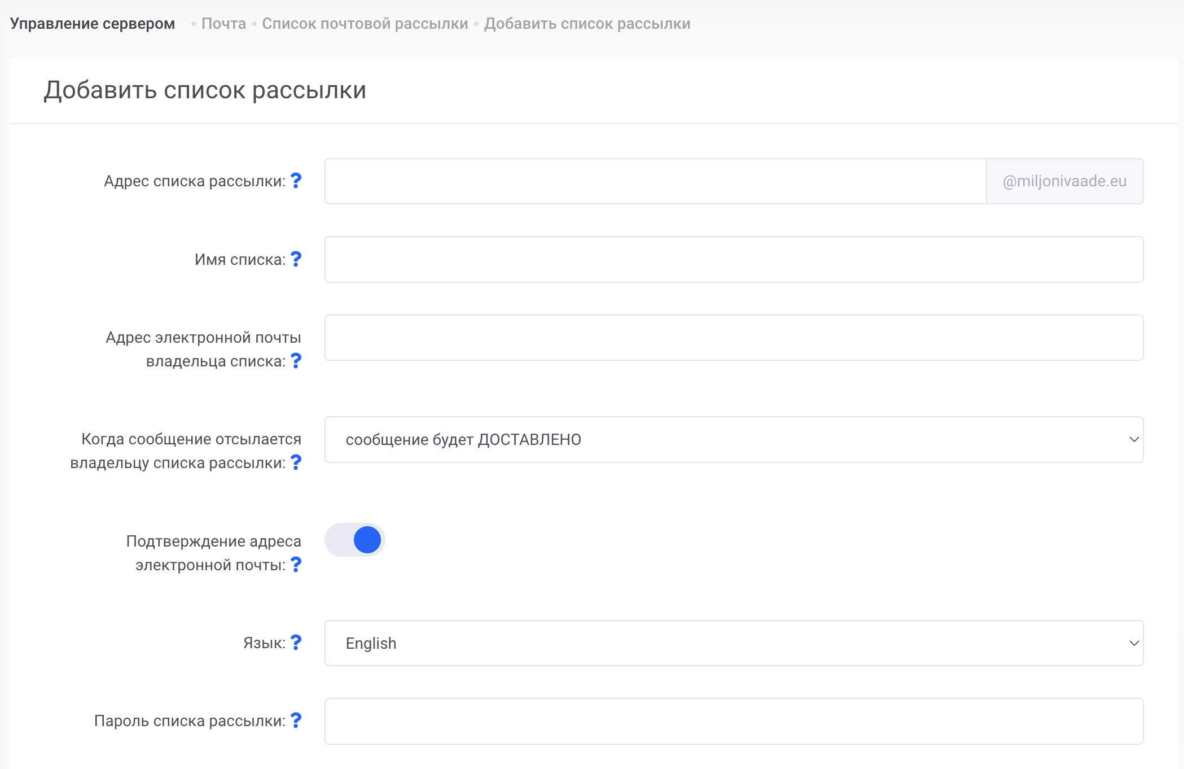1184x769 pixels.
Task: Click into the Имя списка text field
Action: (x=734, y=259)
